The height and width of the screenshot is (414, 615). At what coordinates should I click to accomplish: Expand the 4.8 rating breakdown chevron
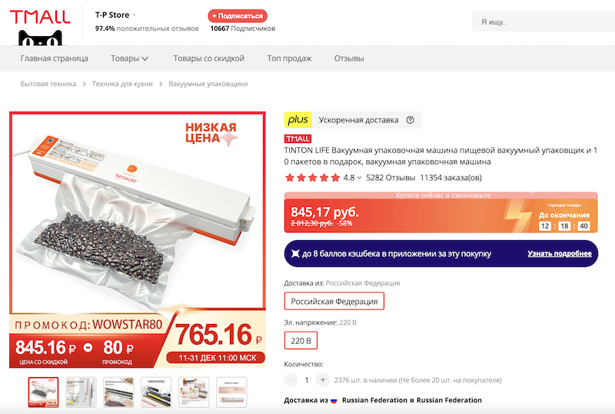pos(359,178)
